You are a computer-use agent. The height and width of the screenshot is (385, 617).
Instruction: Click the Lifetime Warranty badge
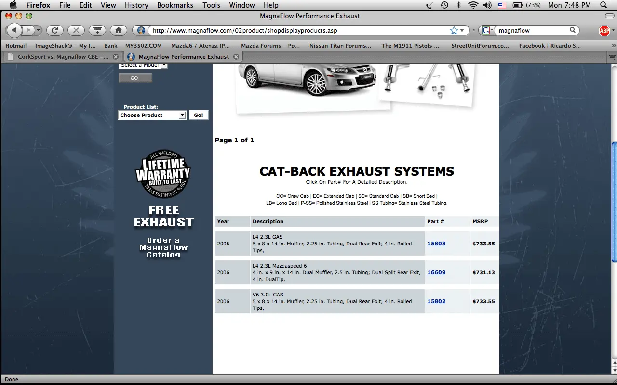click(163, 174)
